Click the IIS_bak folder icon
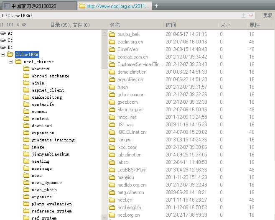Viewport: 275px width, 220px height. point(112,125)
